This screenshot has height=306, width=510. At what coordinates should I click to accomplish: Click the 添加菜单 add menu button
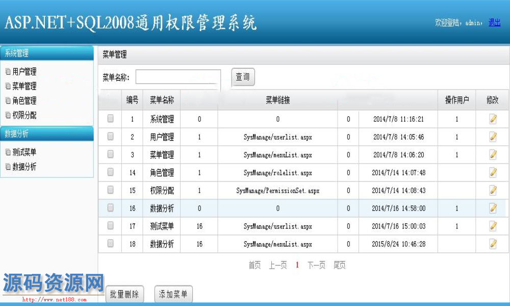173,294
